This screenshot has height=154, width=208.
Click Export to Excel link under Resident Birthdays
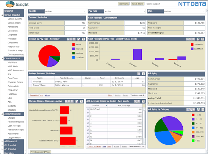tap(36, 95)
